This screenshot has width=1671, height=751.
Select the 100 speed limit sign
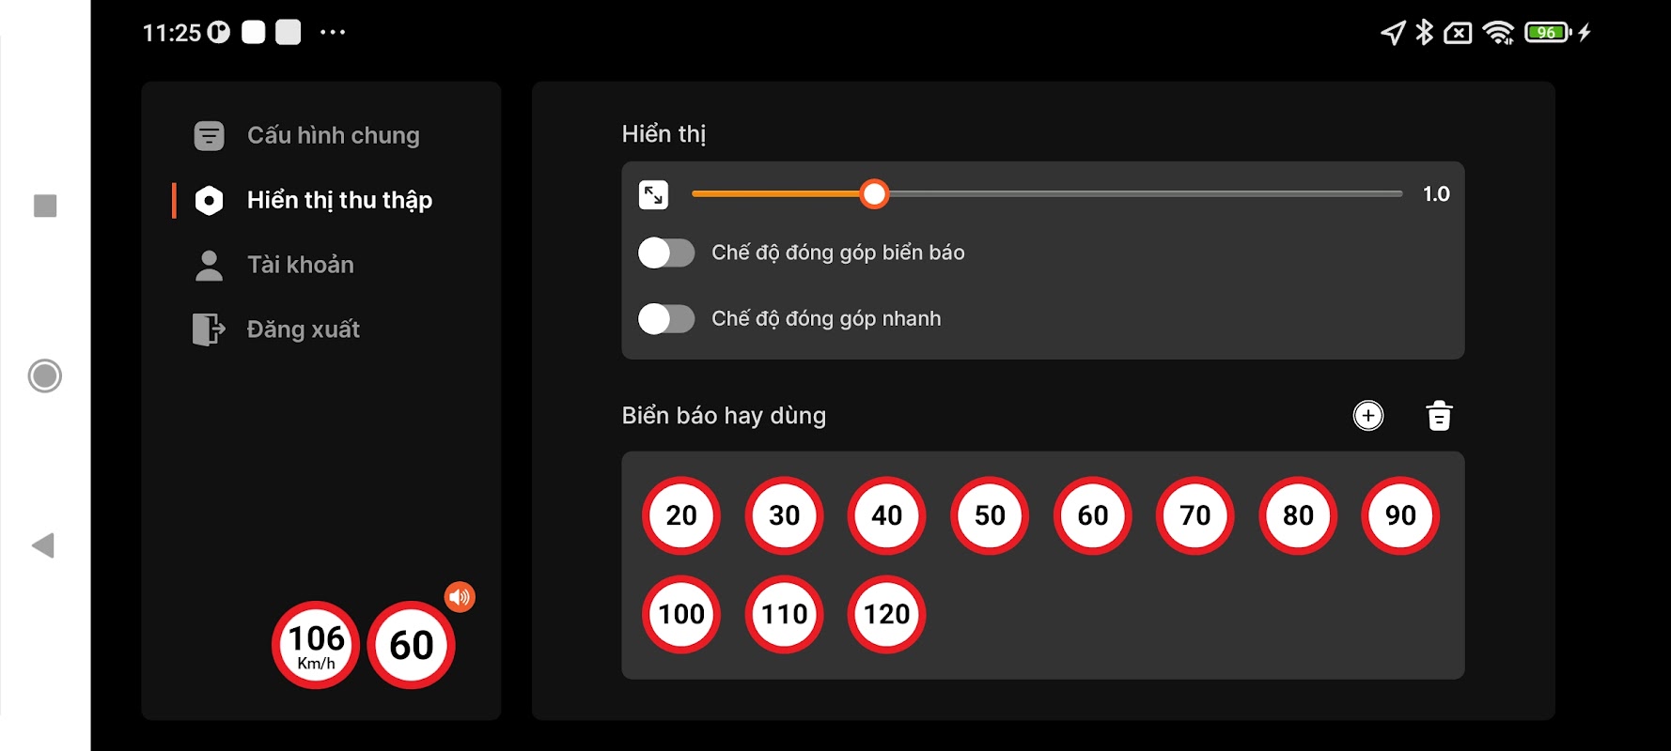point(681,614)
